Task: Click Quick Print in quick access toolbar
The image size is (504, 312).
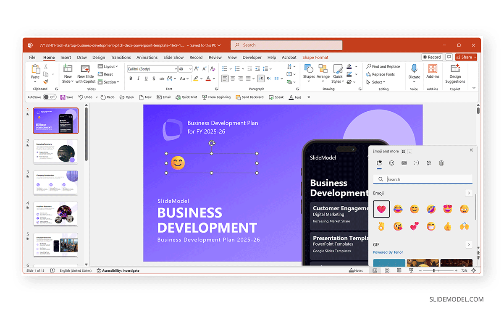Action: pyautogui.click(x=186, y=97)
